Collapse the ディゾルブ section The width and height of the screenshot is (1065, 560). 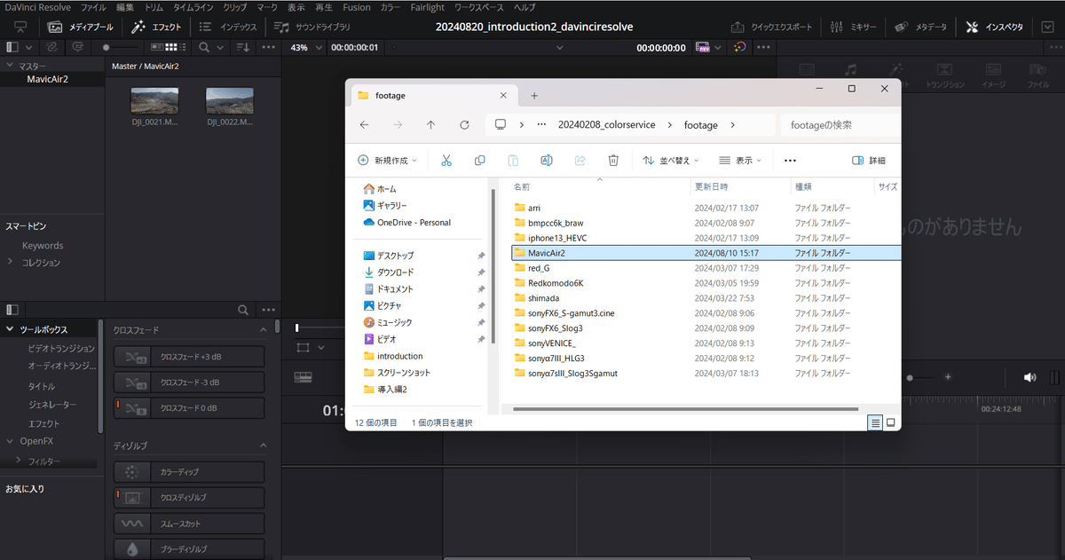click(264, 446)
